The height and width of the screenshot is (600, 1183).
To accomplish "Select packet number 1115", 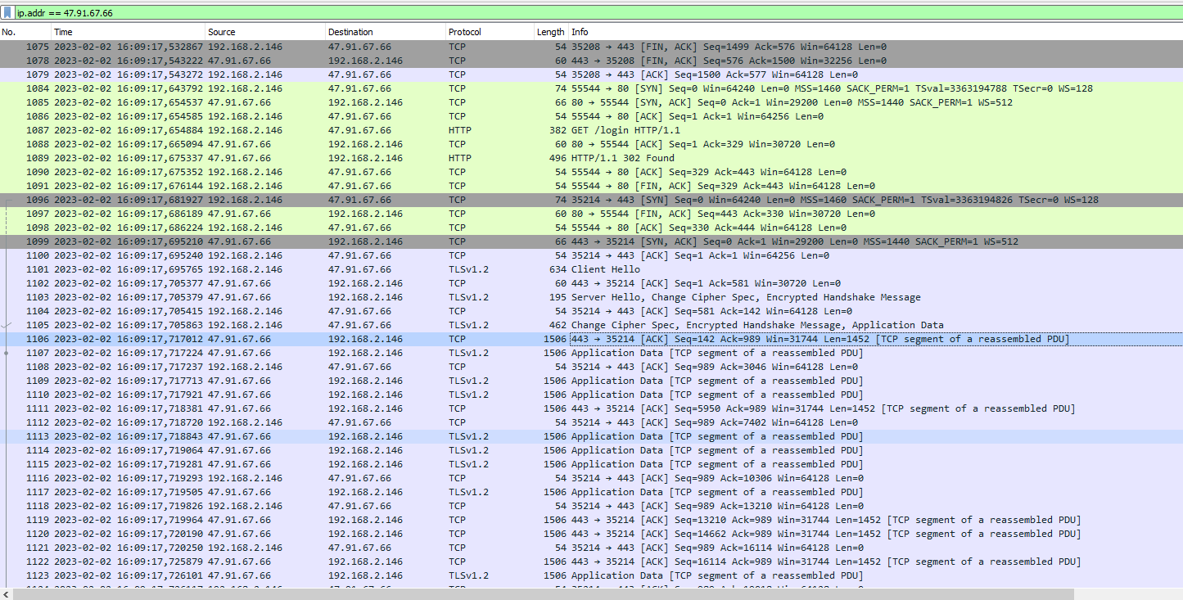I will (x=591, y=464).
